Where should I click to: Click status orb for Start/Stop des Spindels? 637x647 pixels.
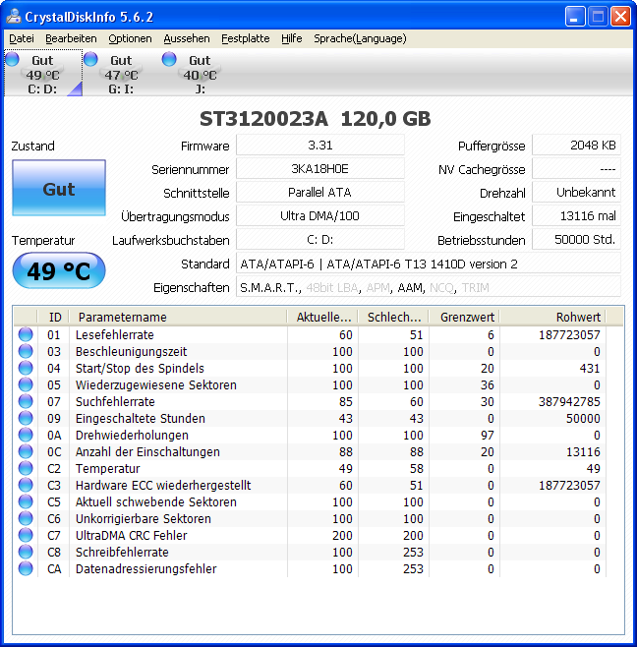[x=26, y=368]
